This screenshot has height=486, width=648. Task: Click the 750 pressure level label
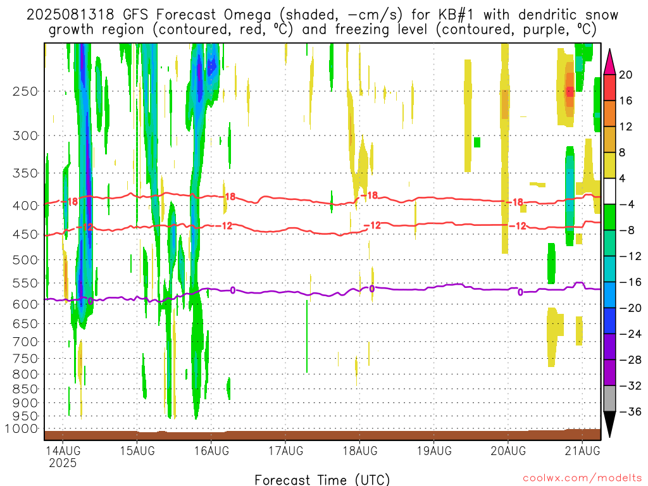[25, 359]
